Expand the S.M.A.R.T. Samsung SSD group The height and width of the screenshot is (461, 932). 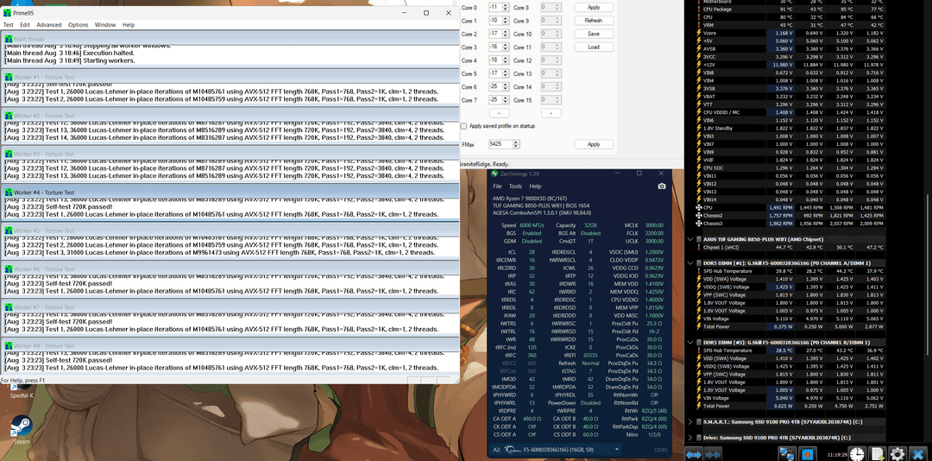(x=690, y=421)
